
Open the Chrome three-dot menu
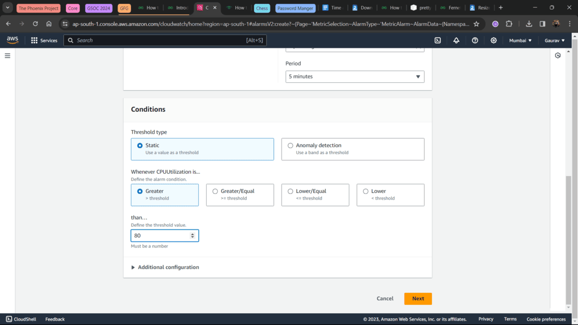570,24
